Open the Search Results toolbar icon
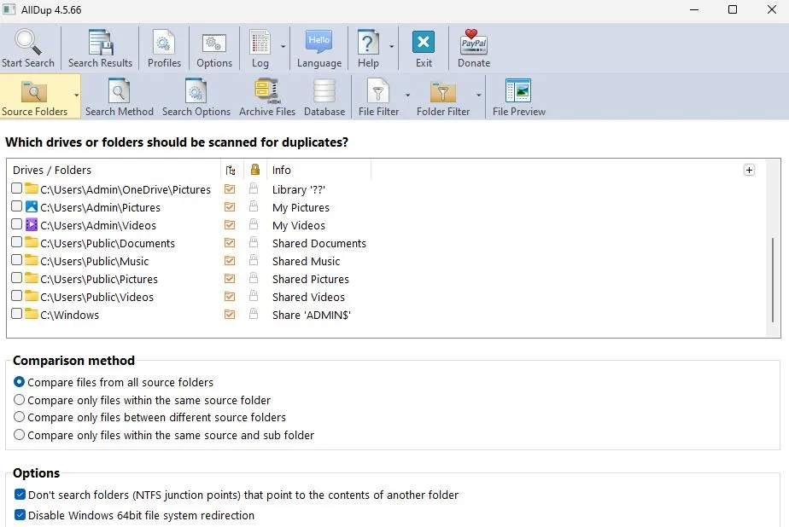The height and width of the screenshot is (527, 789). 100,42
